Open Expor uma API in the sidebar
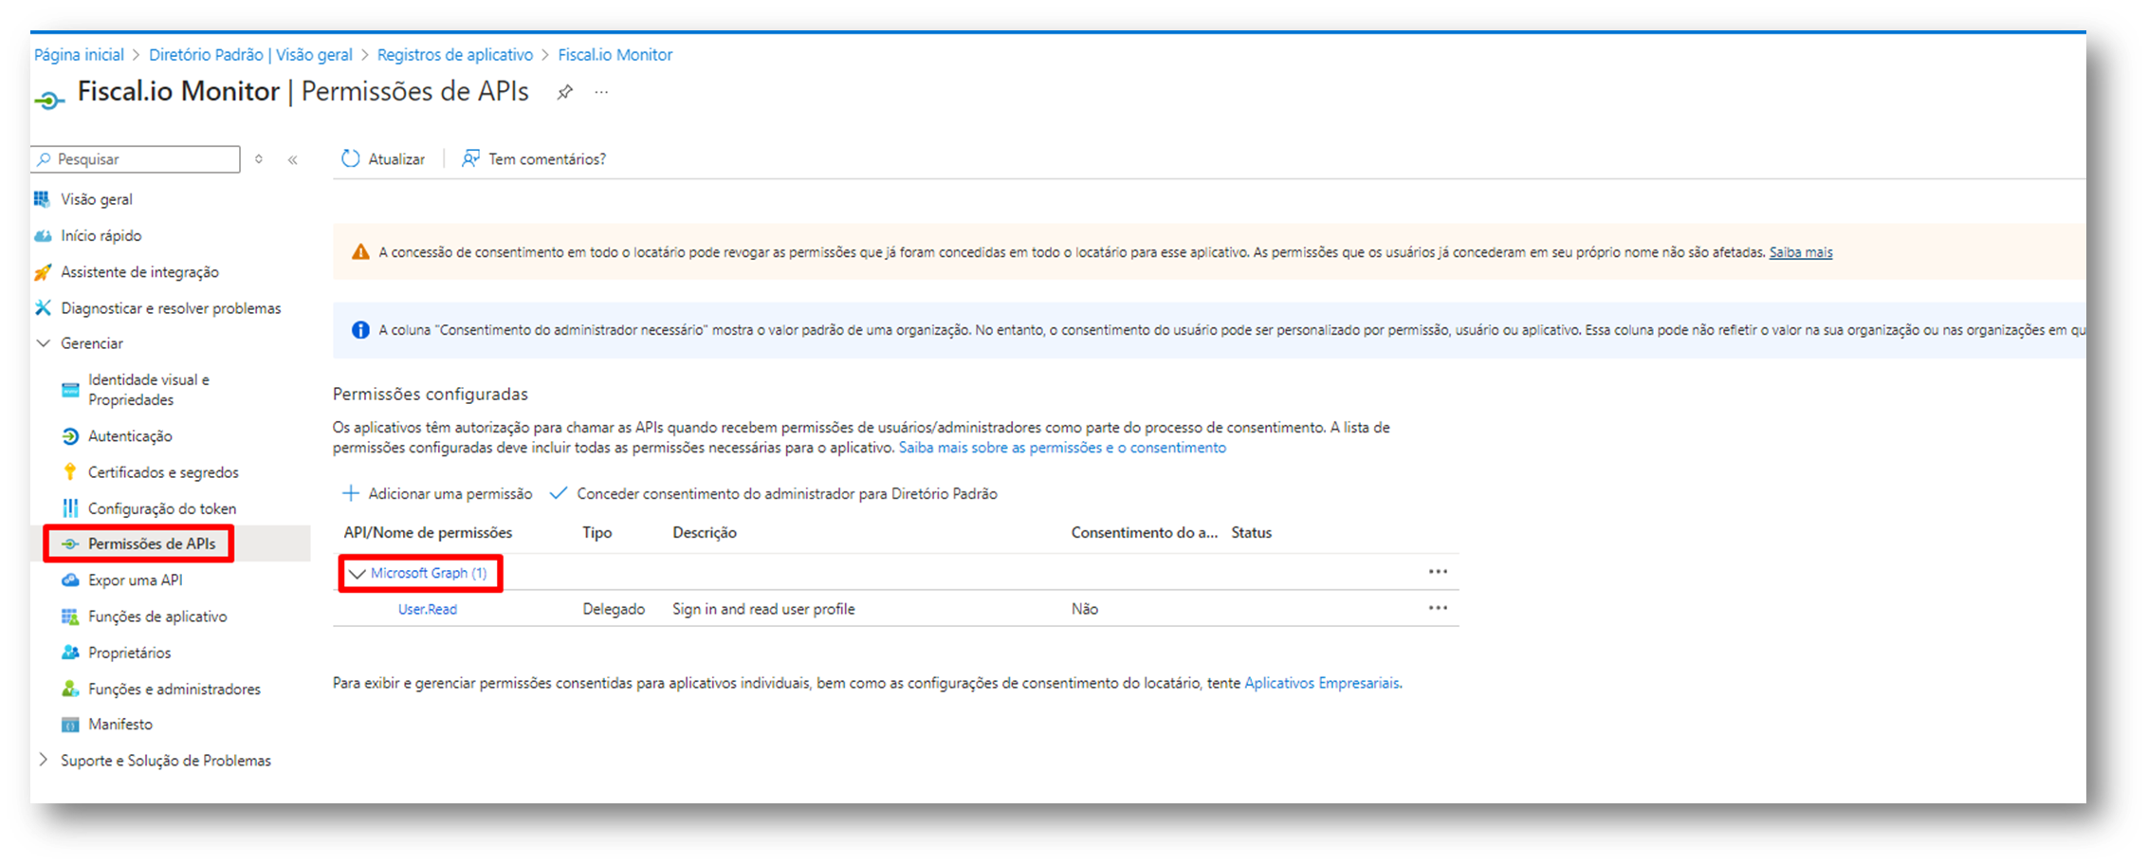This screenshot has height=865, width=2148. [136, 580]
